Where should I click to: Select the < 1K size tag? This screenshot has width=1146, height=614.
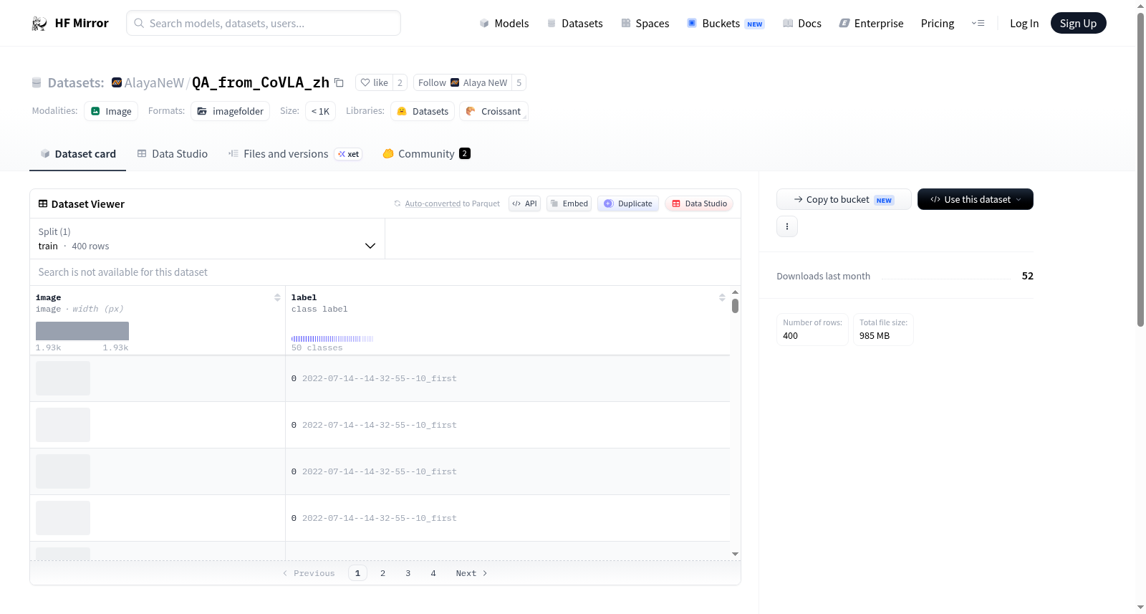click(320, 111)
